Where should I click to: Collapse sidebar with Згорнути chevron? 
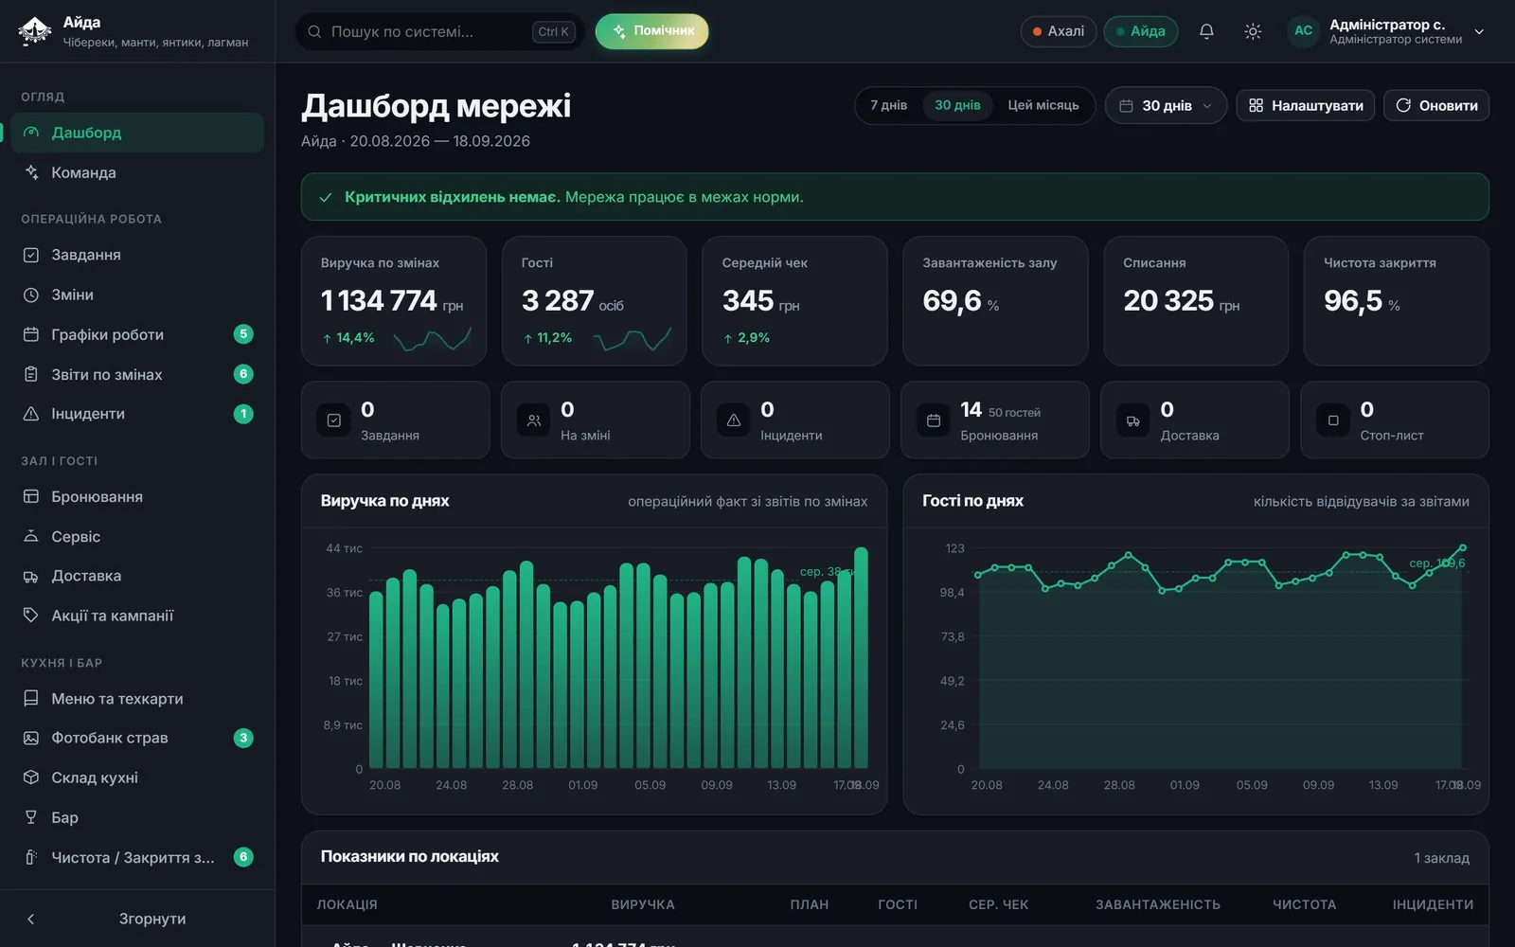[x=30, y=919]
